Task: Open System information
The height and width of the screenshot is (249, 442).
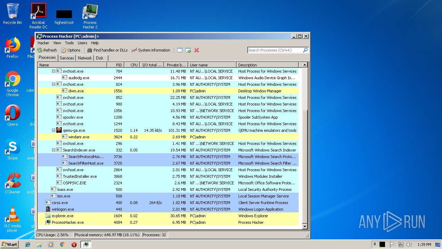Action: tap(151, 50)
